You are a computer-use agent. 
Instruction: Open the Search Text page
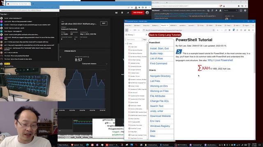pyautogui.click(x=157, y=106)
